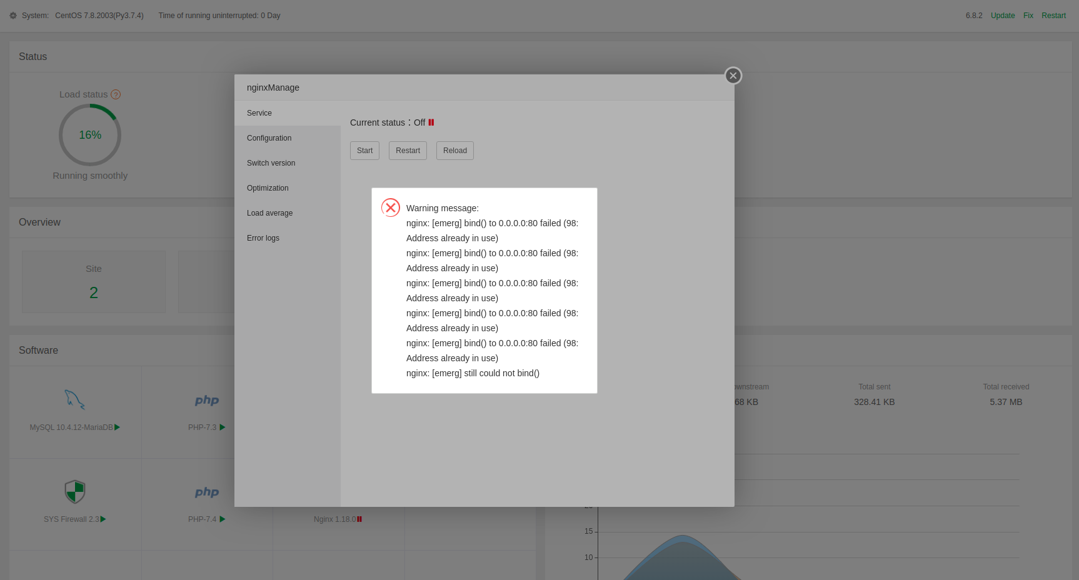Close the nginxManage dialog

[733, 76]
